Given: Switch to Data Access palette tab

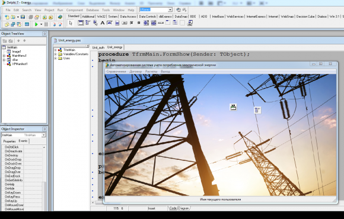Looking at the screenshot, I should click(128, 17).
